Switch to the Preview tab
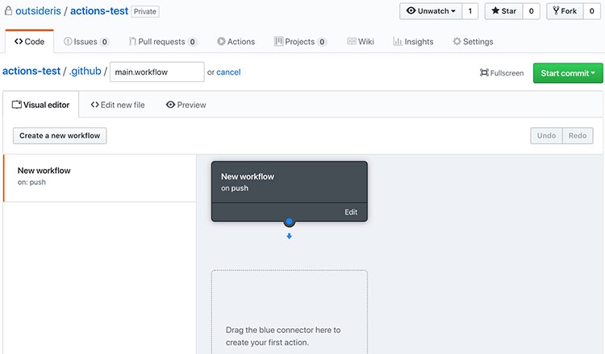This screenshot has width=605, height=354. (186, 105)
